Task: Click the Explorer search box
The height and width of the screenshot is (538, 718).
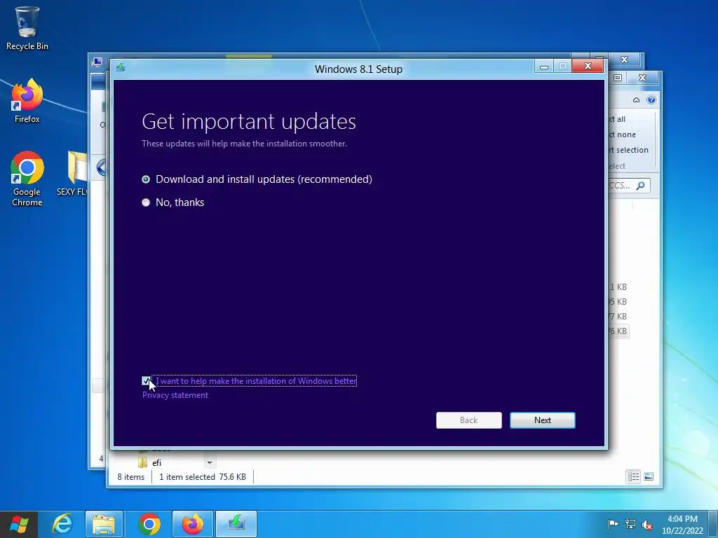Action: tap(629, 185)
